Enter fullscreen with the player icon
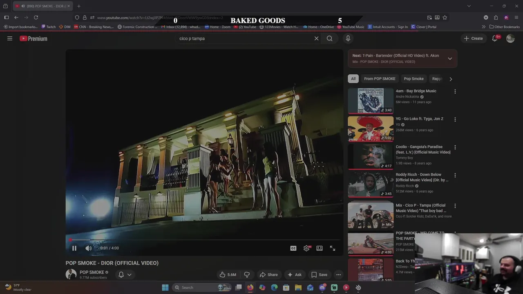 tap(333, 248)
